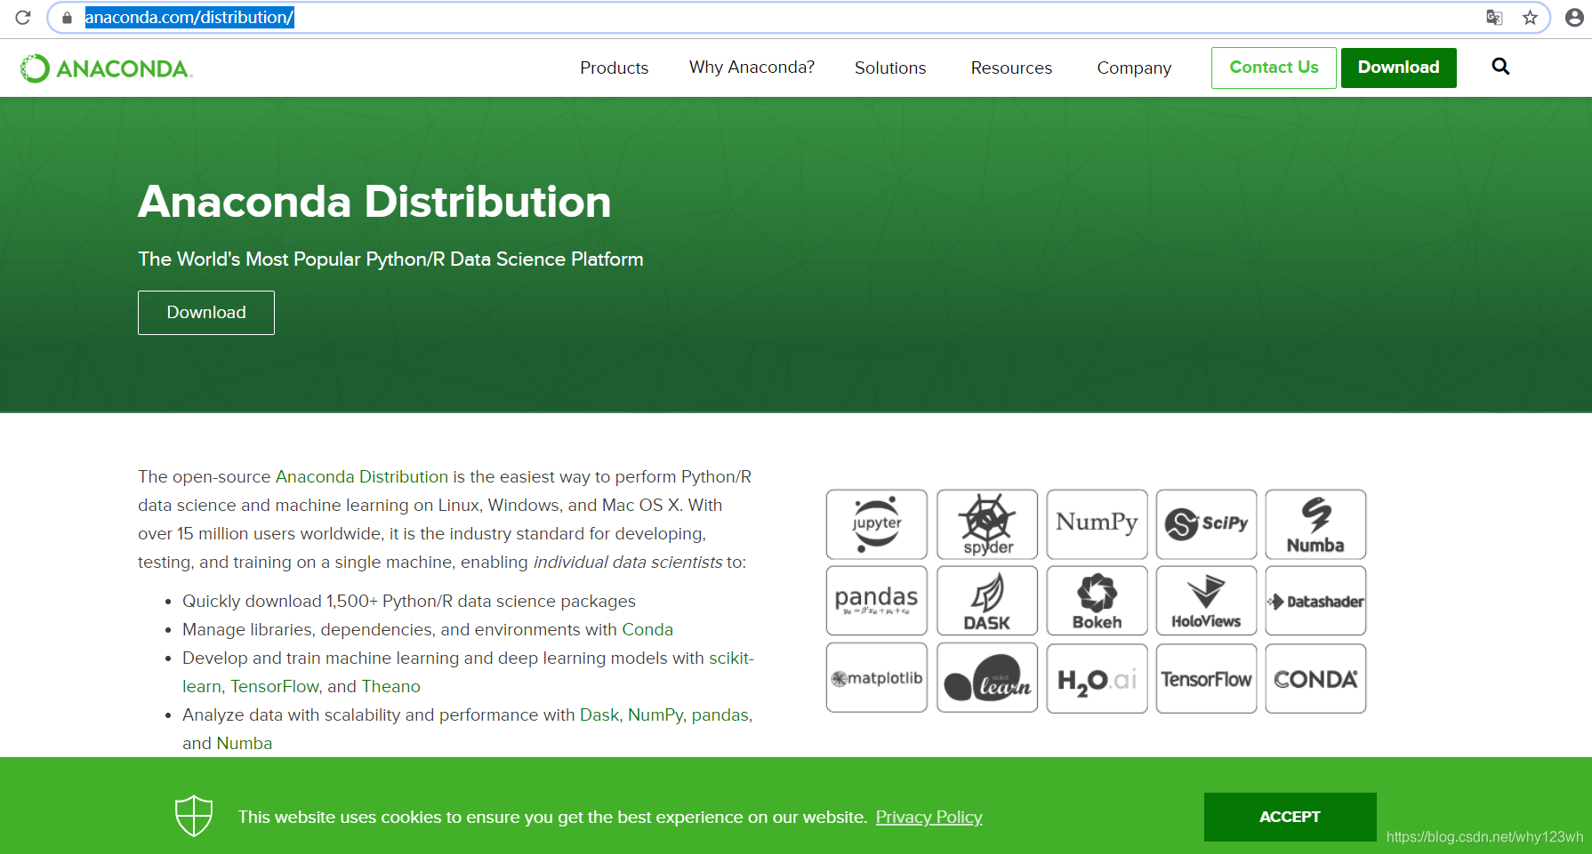The height and width of the screenshot is (854, 1592).
Task: Follow the Theano text link
Action: pos(390,687)
